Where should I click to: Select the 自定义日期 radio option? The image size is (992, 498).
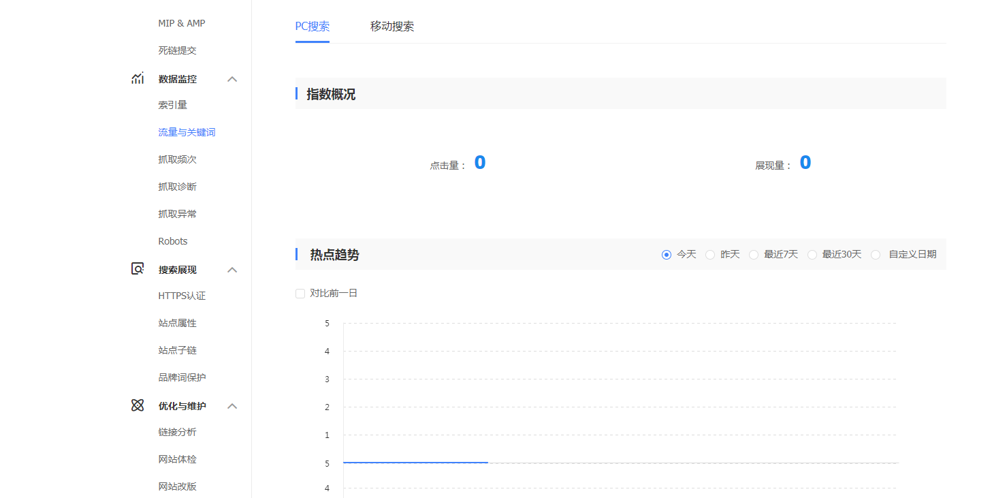pos(876,255)
